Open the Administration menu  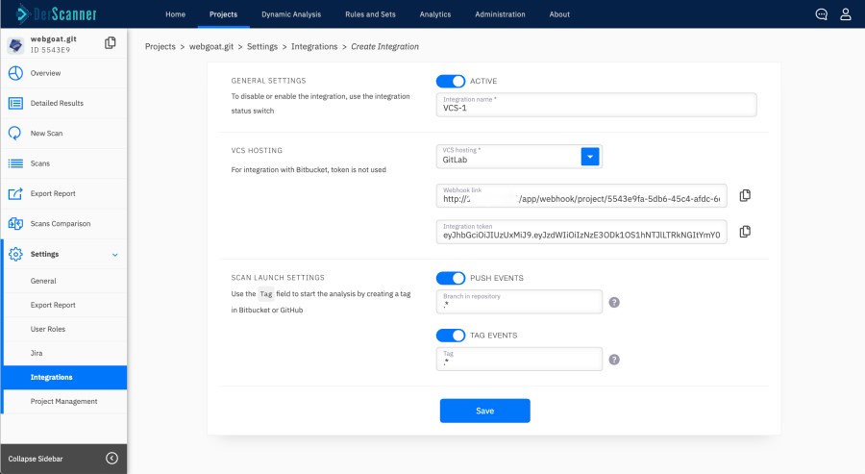coord(501,14)
